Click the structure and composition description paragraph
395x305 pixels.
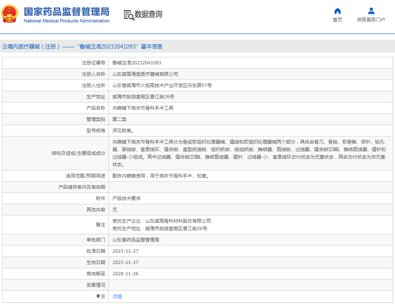[249, 153]
